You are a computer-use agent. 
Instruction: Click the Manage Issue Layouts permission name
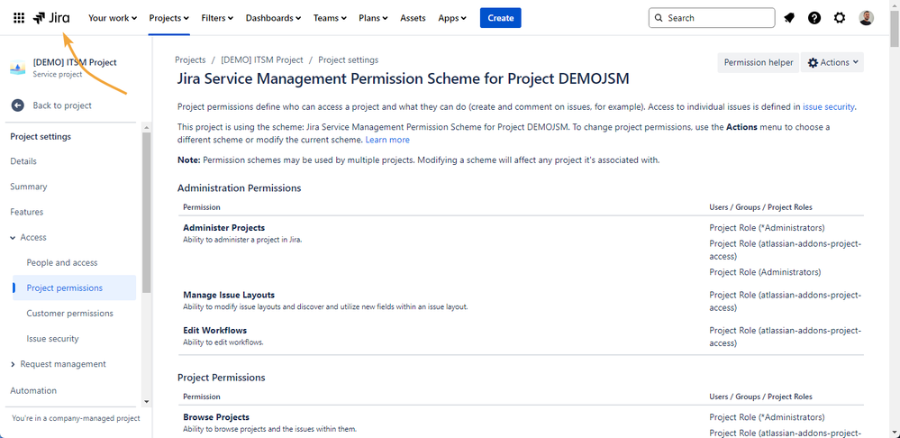(229, 295)
